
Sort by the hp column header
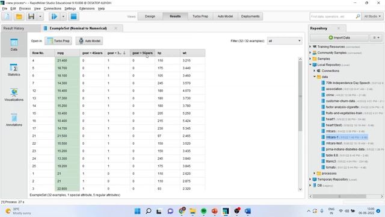pos(167,53)
